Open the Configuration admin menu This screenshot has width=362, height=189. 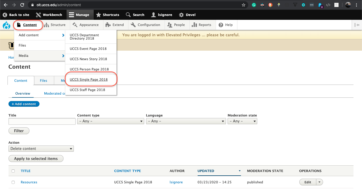coord(146,25)
